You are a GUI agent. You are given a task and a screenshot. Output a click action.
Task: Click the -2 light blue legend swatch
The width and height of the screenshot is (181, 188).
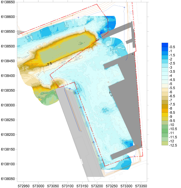coord(165,57)
